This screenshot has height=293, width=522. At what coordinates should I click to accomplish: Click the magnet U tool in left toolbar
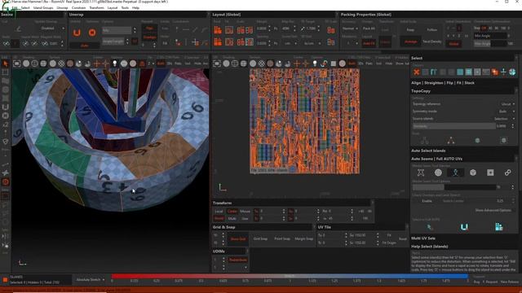(6, 107)
